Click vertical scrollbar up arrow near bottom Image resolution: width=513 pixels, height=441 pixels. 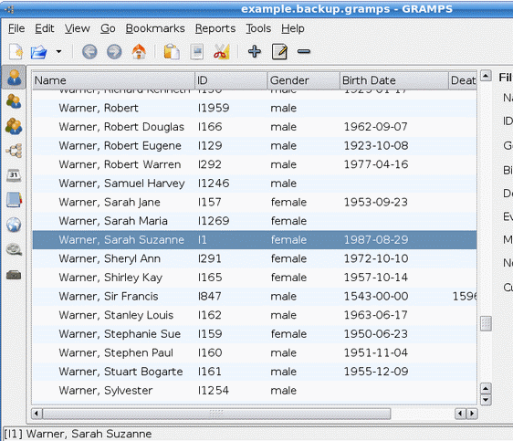[486, 389]
